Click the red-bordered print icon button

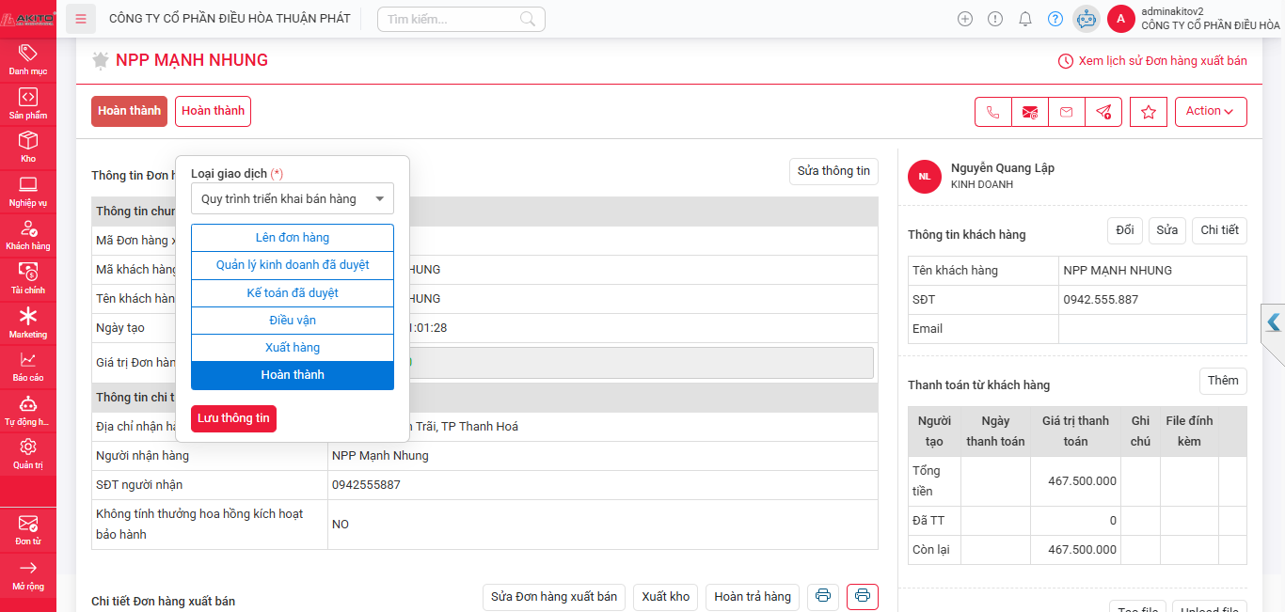(x=862, y=596)
